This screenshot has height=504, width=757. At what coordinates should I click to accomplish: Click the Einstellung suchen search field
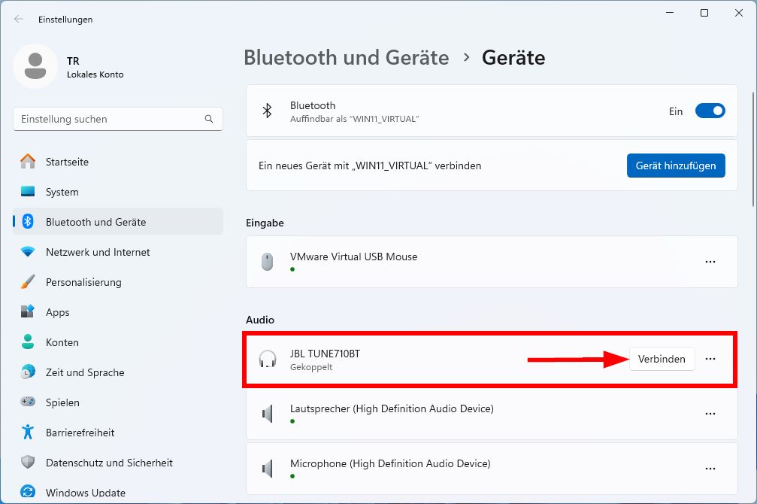tap(117, 119)
